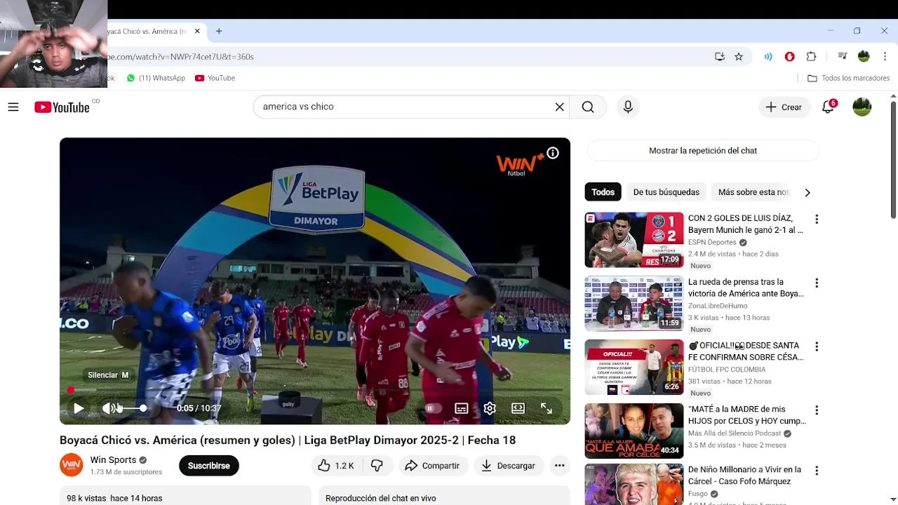Open the FÚTBOL FPC COLOMBIA channel link
This screenshot has width=898, height=505.
pyautogui.click(x=727, y=370)
